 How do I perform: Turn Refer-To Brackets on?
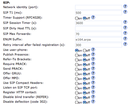tap(77, 60)
